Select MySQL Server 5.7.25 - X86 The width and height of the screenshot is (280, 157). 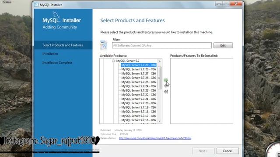pos(139,82)
